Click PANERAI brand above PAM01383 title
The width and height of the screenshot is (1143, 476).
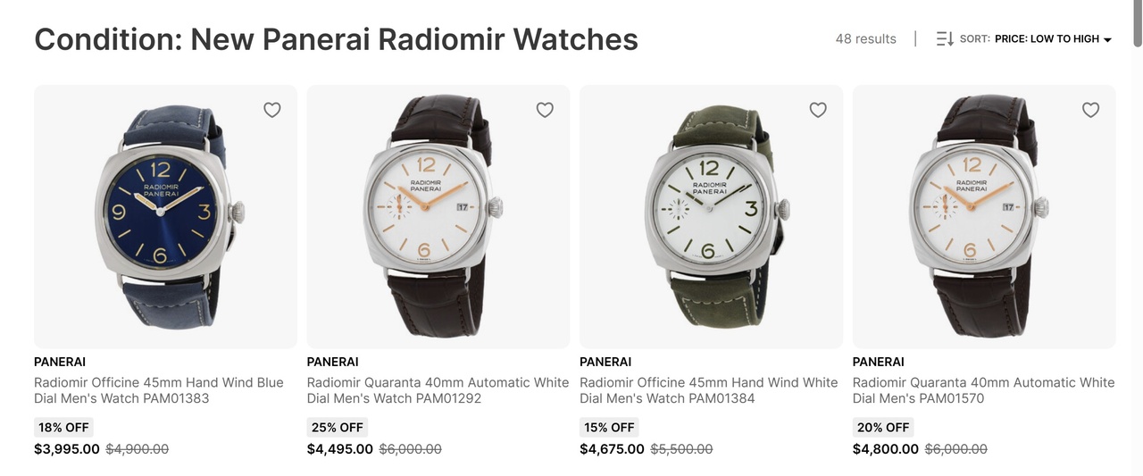tap(60, 362)
